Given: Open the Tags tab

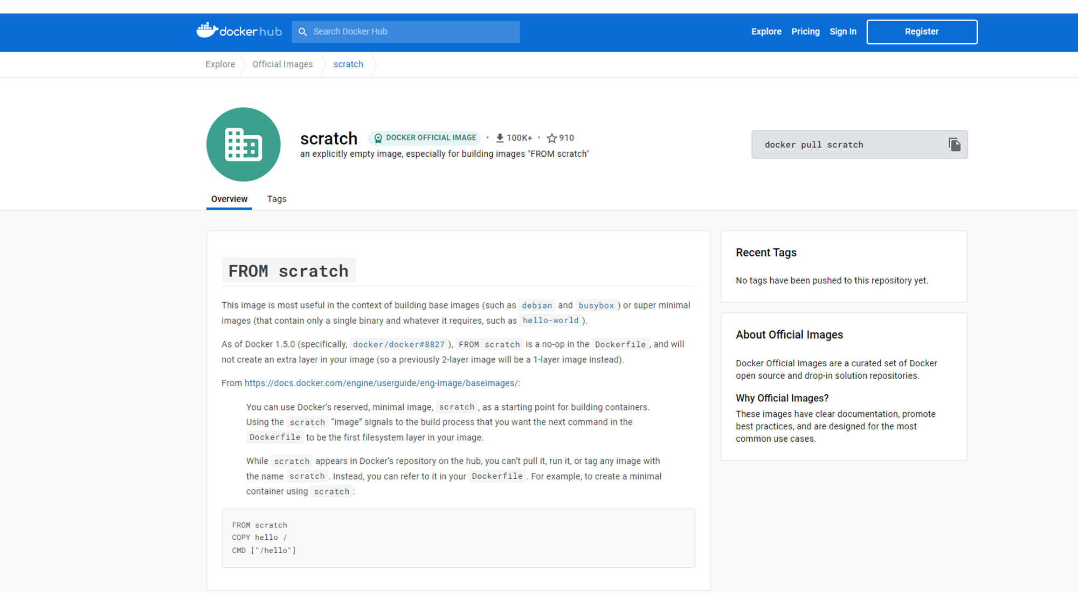Looking at the screenshot, I should coord(277,199).
